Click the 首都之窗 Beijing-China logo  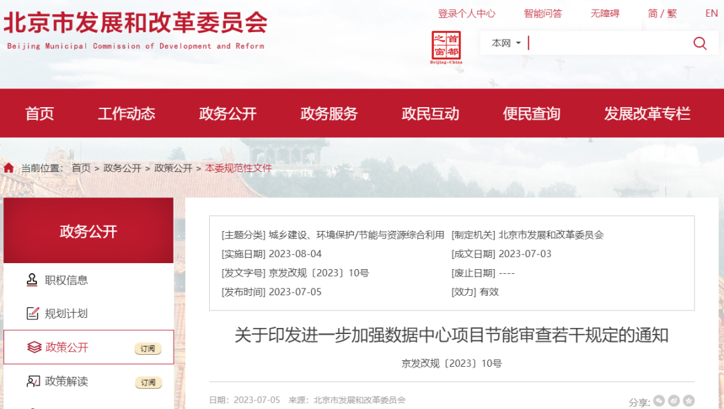(x=446, y=48)
